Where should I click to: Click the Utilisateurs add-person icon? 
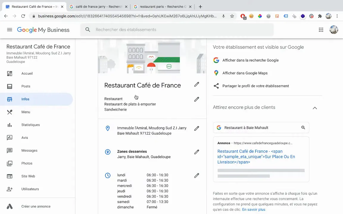tap(10, 189)
